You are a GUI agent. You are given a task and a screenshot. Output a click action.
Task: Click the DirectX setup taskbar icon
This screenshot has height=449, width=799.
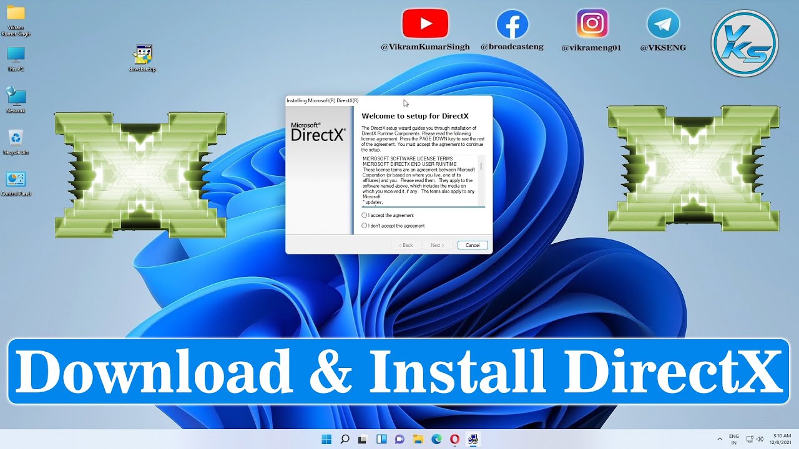tap(473, 439)
